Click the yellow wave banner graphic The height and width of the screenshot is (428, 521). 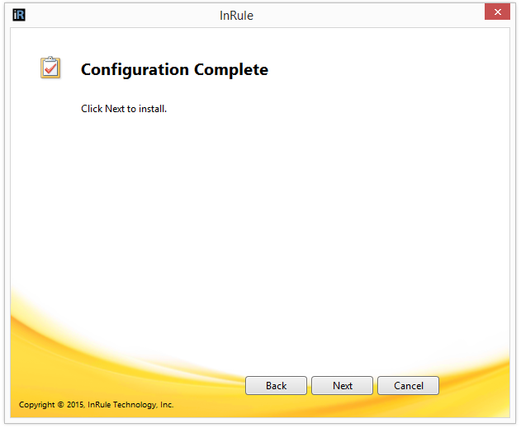point(124,346)
